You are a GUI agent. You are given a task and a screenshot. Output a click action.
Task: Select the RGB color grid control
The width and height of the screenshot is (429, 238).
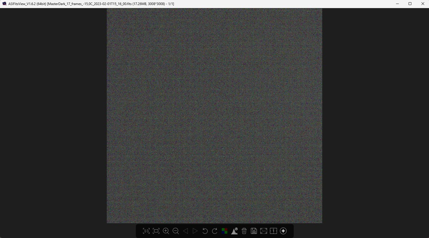(224, 231)
